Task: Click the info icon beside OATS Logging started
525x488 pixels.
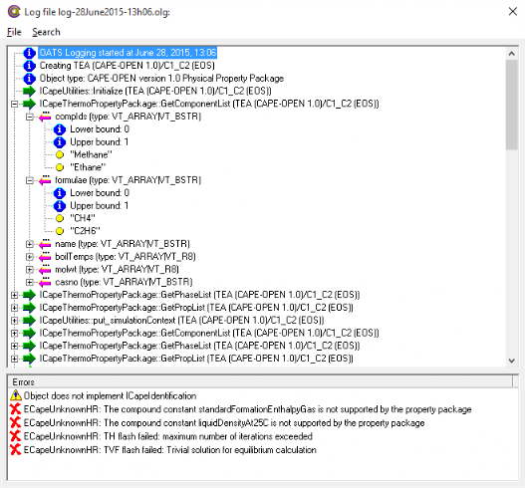Action: coord(29,53)
